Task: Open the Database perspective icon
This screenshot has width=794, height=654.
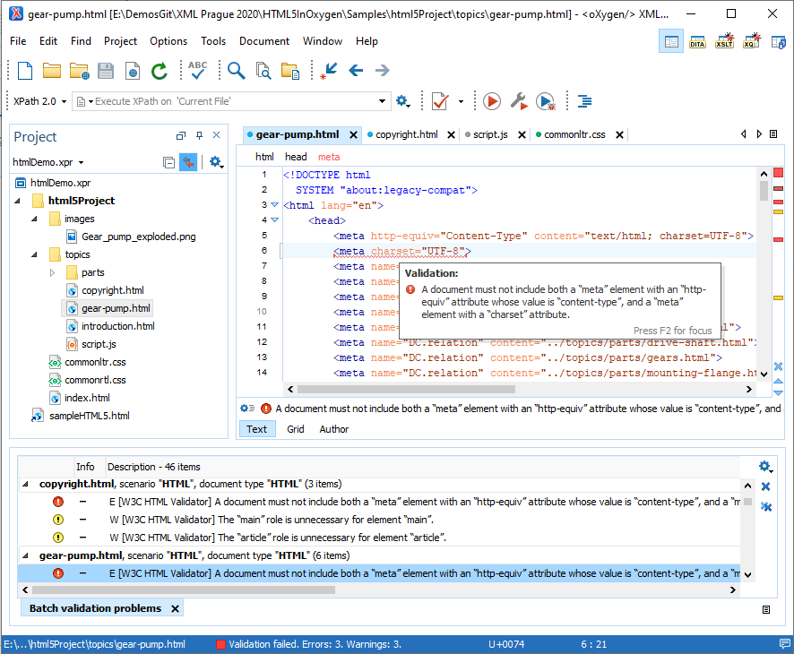Action: [x=778, y=41]
